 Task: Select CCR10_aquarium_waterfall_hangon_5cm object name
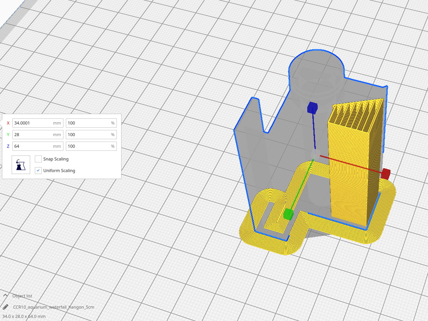click(x=53, y=307)
